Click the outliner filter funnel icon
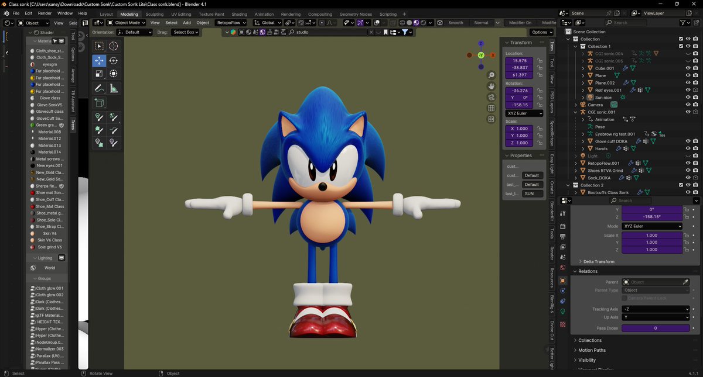The height and width of the screenshot is (377, 703). pyautogui.click(x=684, y=23)
